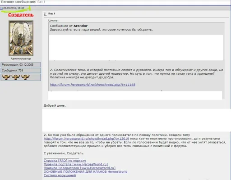Click the Регистрация: 03.12.2005 field
Screen dimensions: 231x180
coord(21,65)
